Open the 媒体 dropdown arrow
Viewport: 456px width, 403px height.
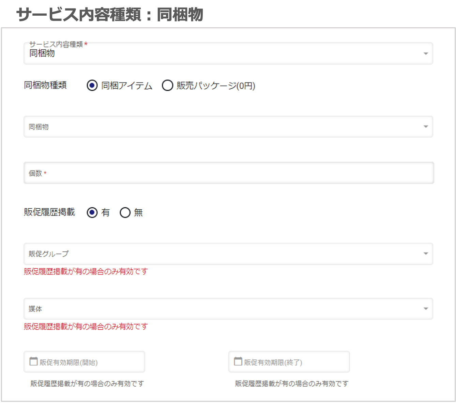pos(425,309)
